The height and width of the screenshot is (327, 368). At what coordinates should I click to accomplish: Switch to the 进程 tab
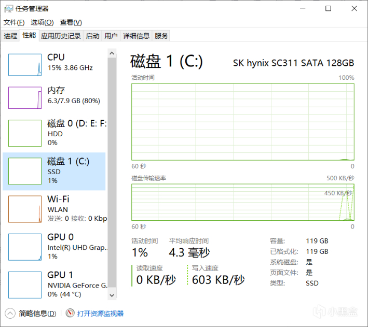pyautogui.click(x=10, y=36)
